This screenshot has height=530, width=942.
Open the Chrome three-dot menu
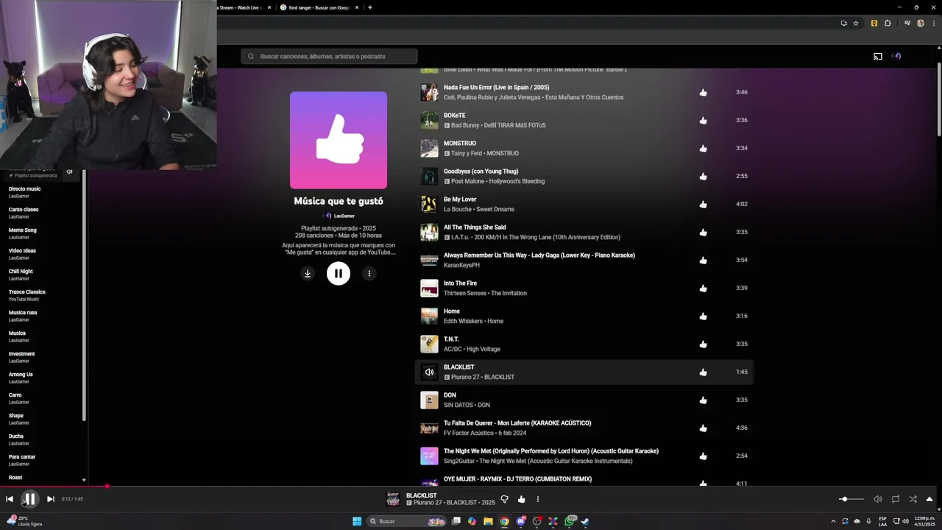pyautogui.click(x=933, y=23)
